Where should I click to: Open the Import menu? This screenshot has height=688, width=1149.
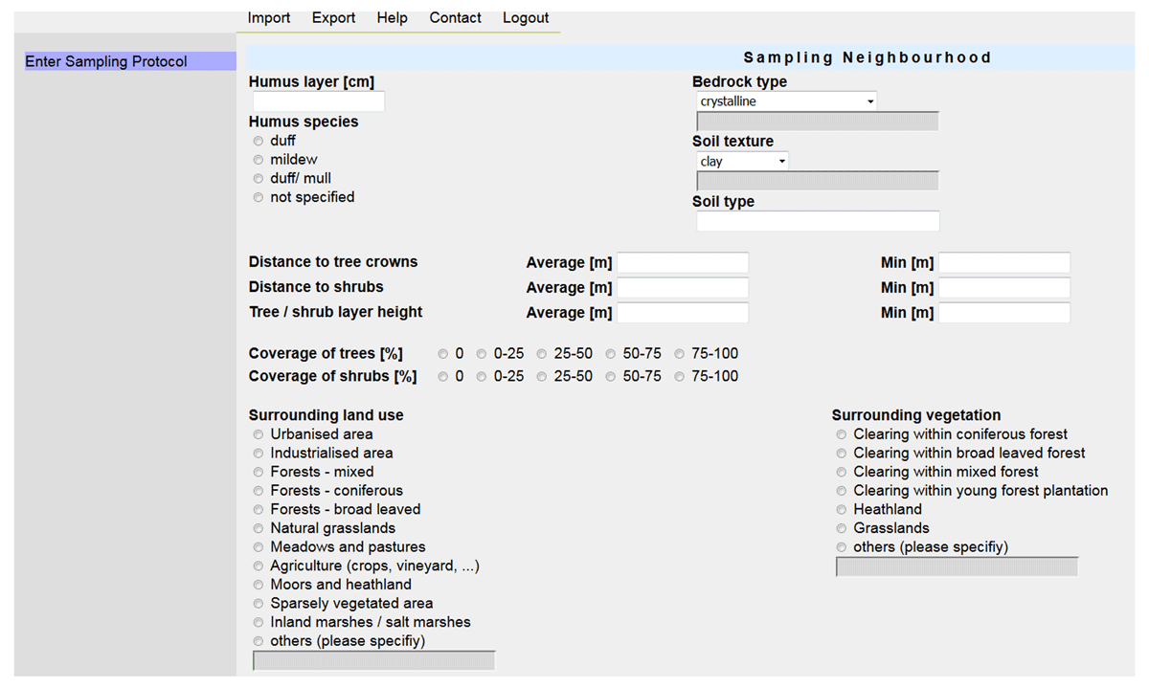tap(268, 18)
